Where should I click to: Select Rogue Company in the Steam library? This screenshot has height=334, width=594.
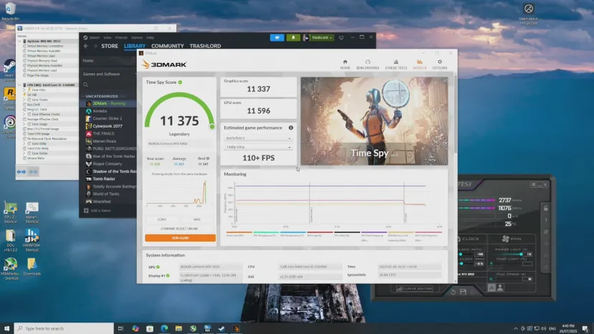(107, 164)
